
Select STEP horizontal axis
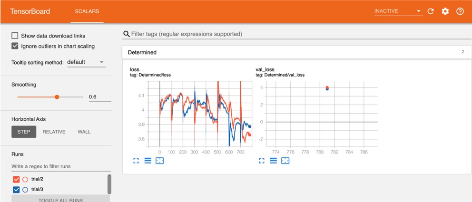[24, 132]
